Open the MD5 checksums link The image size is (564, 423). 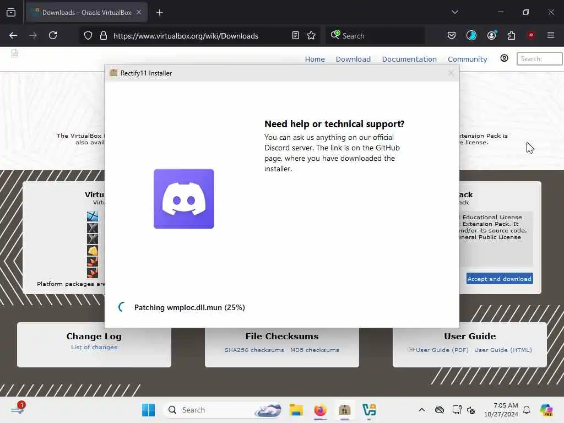(314, 350)
